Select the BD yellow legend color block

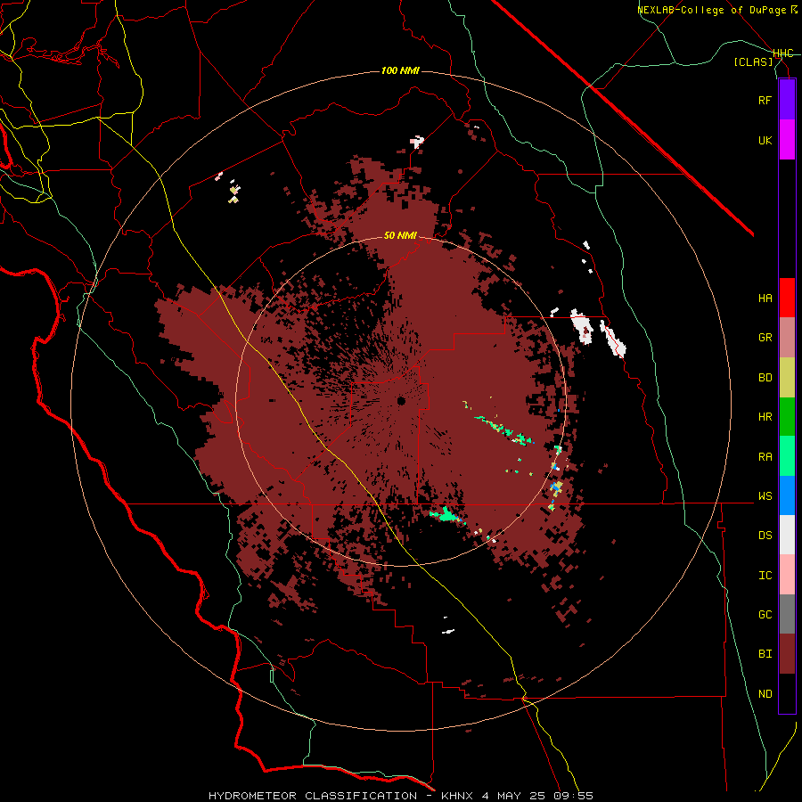(787, 378)
